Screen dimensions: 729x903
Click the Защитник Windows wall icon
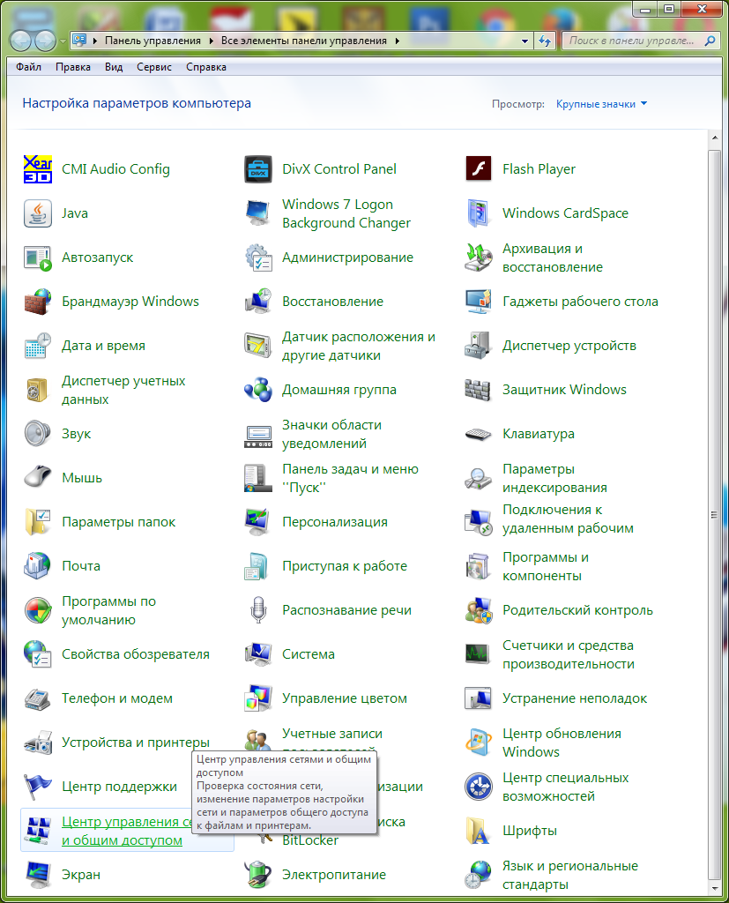pyautogui.click(x=479, y=390)
